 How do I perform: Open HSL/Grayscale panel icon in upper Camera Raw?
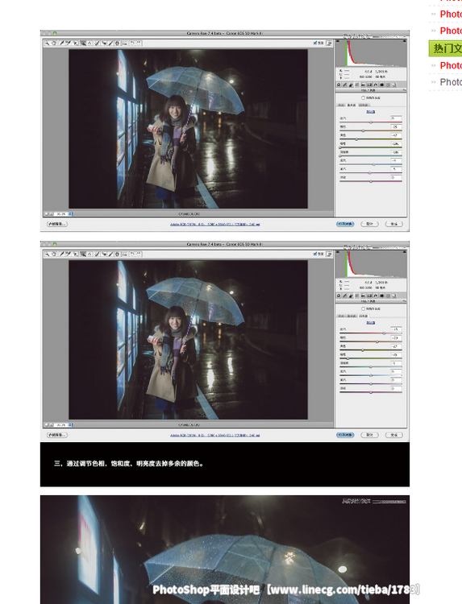[357, 85]
